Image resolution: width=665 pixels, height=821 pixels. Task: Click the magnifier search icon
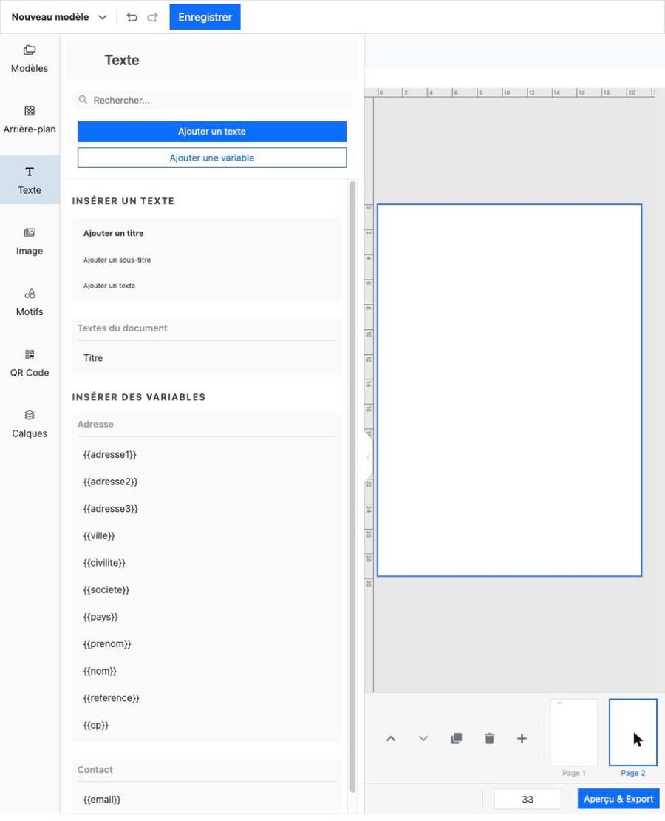pos(83,100)
